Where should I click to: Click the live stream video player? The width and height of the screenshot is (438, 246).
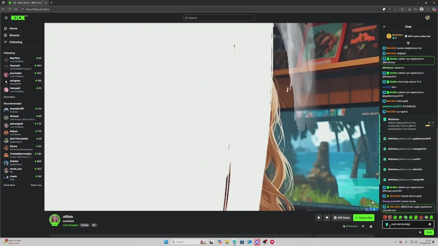click(212, 117)
